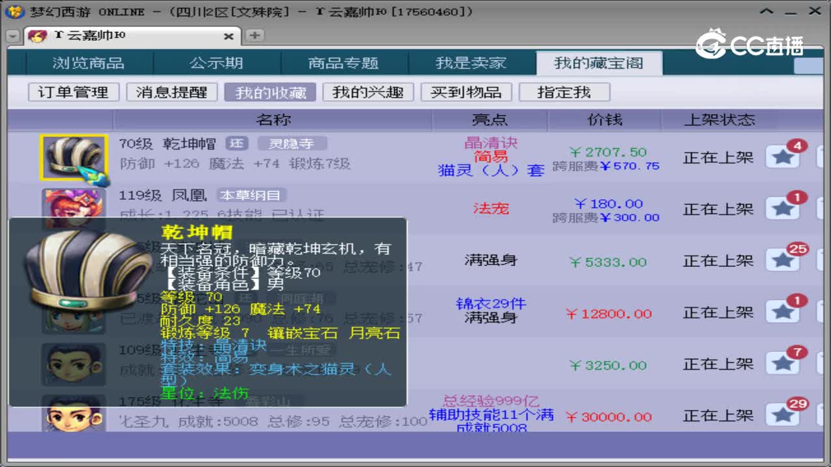The image size is (831, 467).
Task: Switch to the 我是卖家 tab
Action: 471,63
